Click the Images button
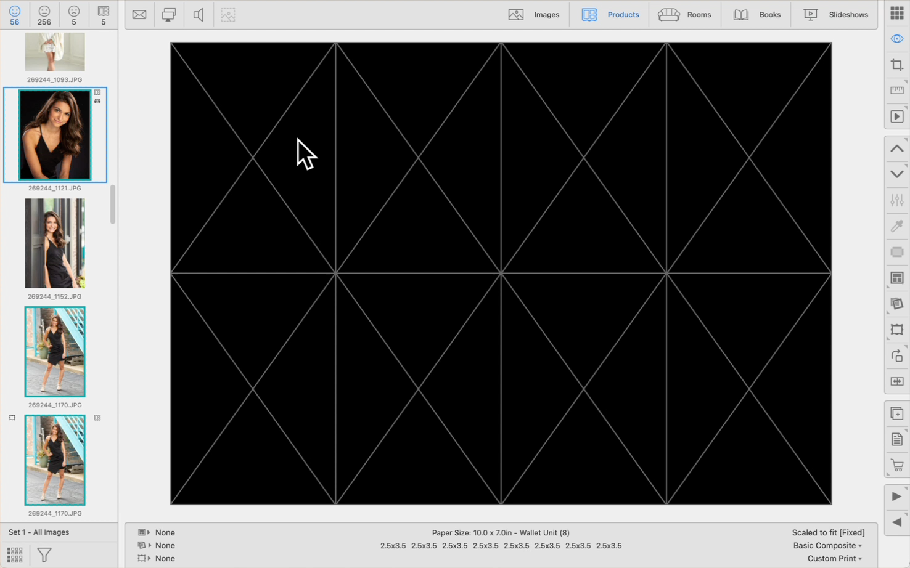Viewport: 910px width, 568px height. coord(534,15)
